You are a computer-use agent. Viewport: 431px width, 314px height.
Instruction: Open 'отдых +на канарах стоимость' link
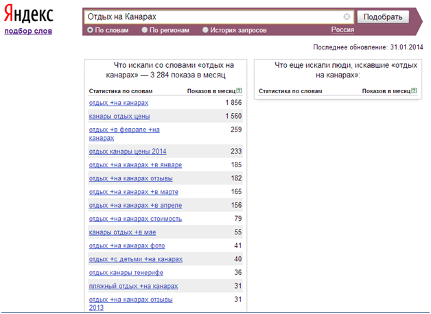tap(135, 219)
